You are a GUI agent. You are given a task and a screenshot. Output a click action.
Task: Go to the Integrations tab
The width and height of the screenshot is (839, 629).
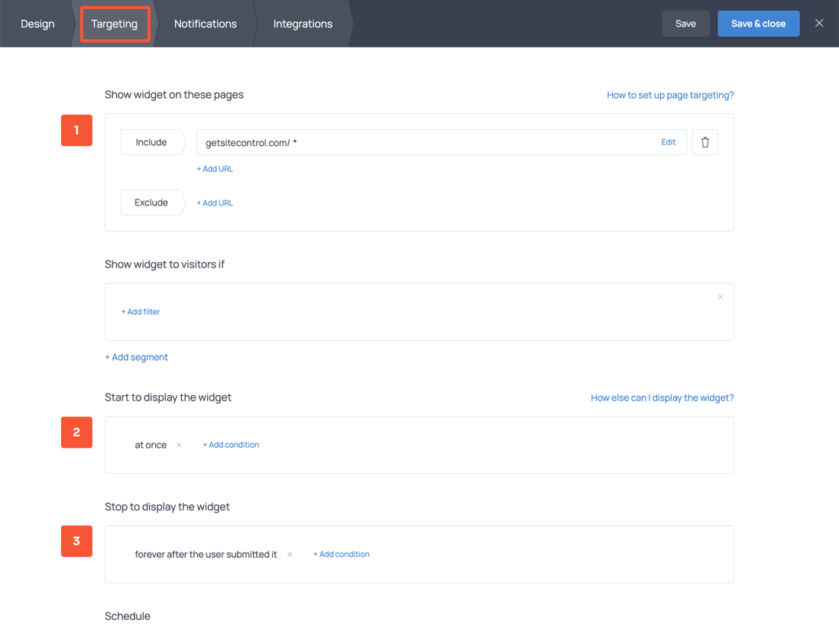pyautogui.click(x=303, y=24)
